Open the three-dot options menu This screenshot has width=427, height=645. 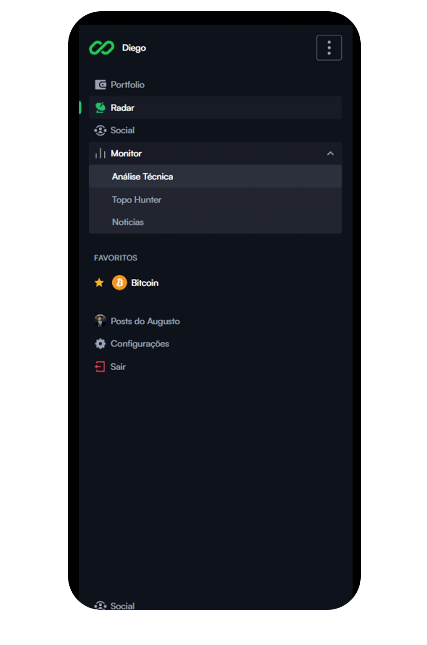329,48
